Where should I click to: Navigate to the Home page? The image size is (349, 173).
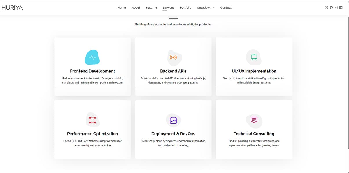[122, 7]
